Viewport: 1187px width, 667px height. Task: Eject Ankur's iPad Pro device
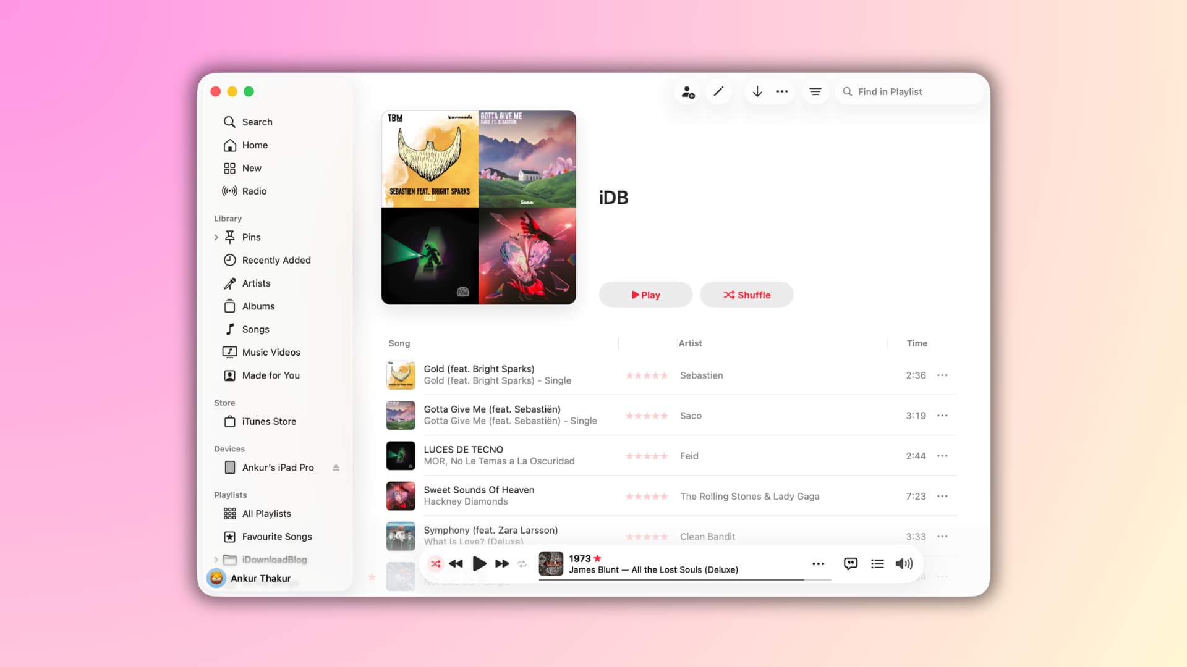point(336,468)
